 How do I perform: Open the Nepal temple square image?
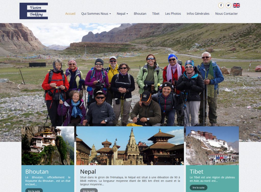[130, 146]
